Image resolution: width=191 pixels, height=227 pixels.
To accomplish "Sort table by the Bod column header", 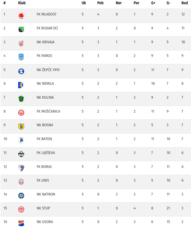I will [183, 3].
